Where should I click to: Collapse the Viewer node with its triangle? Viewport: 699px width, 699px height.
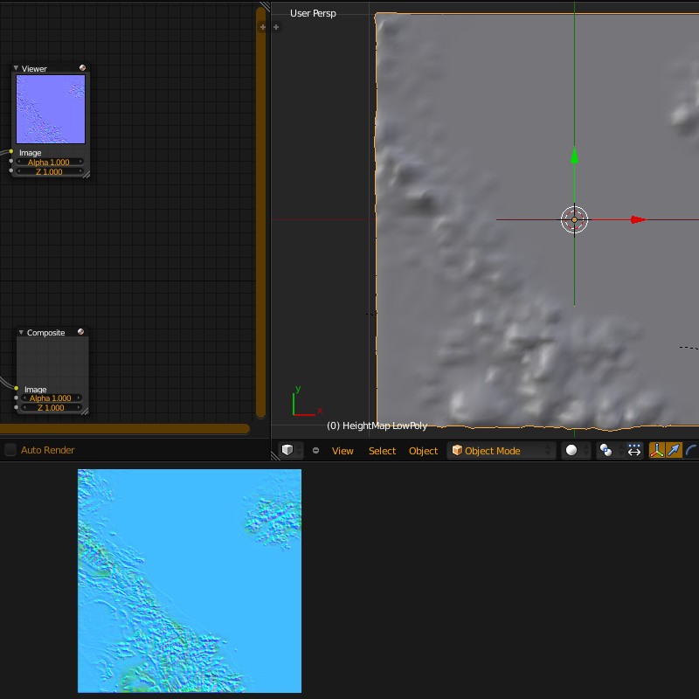pyautogui.click(x=16, y=67)
